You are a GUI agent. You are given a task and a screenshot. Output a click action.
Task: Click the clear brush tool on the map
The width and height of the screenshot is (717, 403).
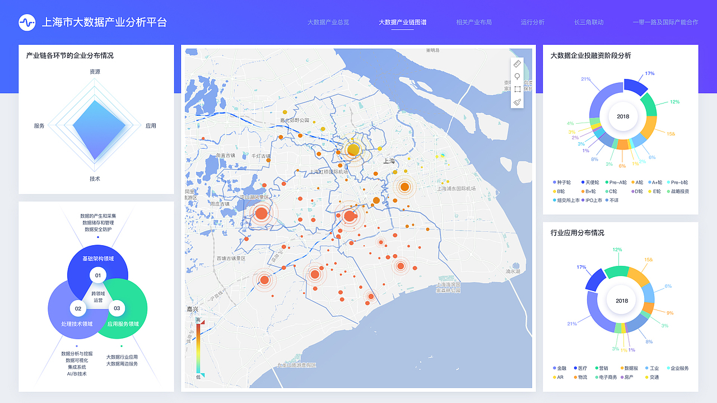click(518, 102)
